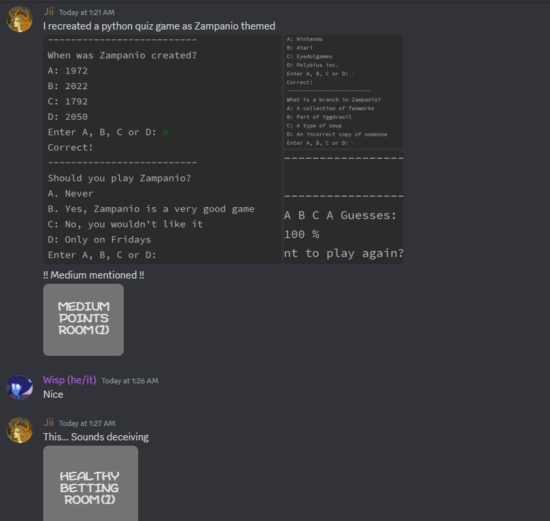Open Wisp's profile avatar

point(20,388)
